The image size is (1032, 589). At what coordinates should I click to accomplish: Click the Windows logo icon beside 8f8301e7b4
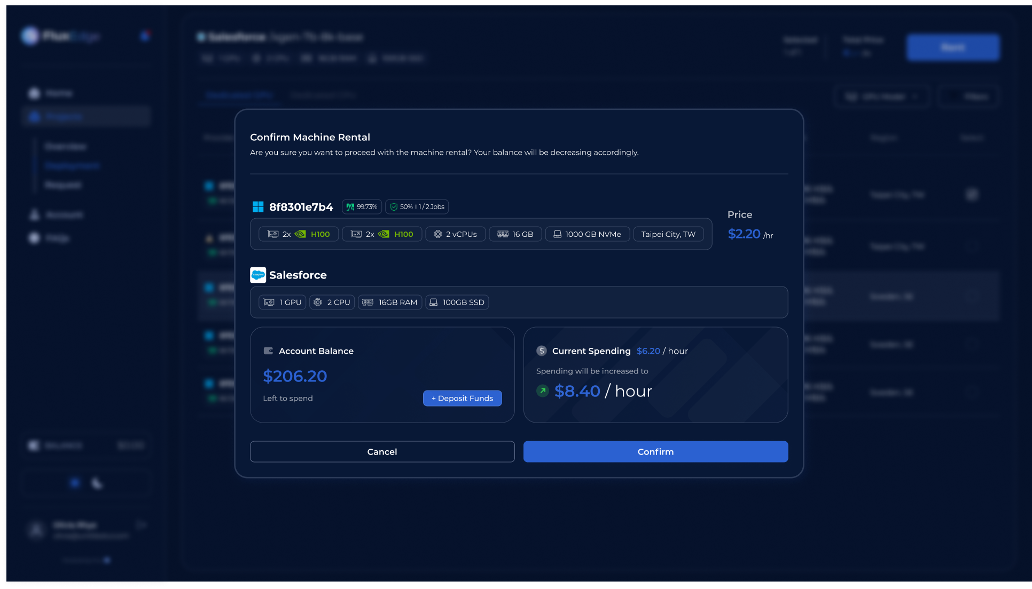(x=258, y=207)
